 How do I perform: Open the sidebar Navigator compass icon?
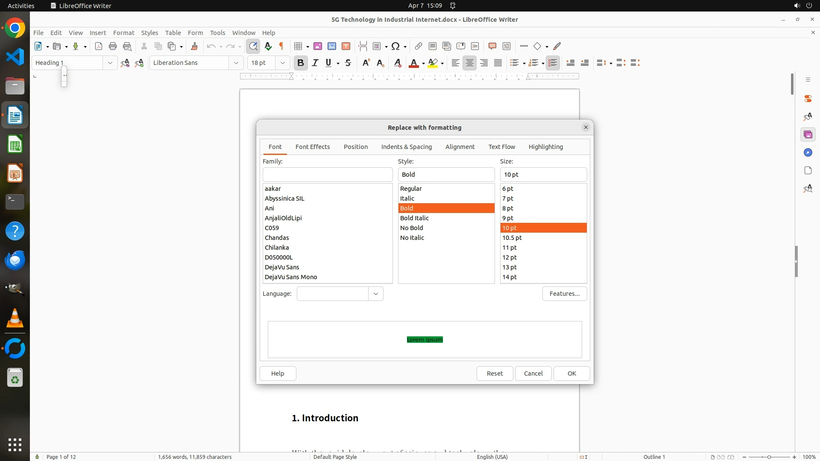(808, 153)
